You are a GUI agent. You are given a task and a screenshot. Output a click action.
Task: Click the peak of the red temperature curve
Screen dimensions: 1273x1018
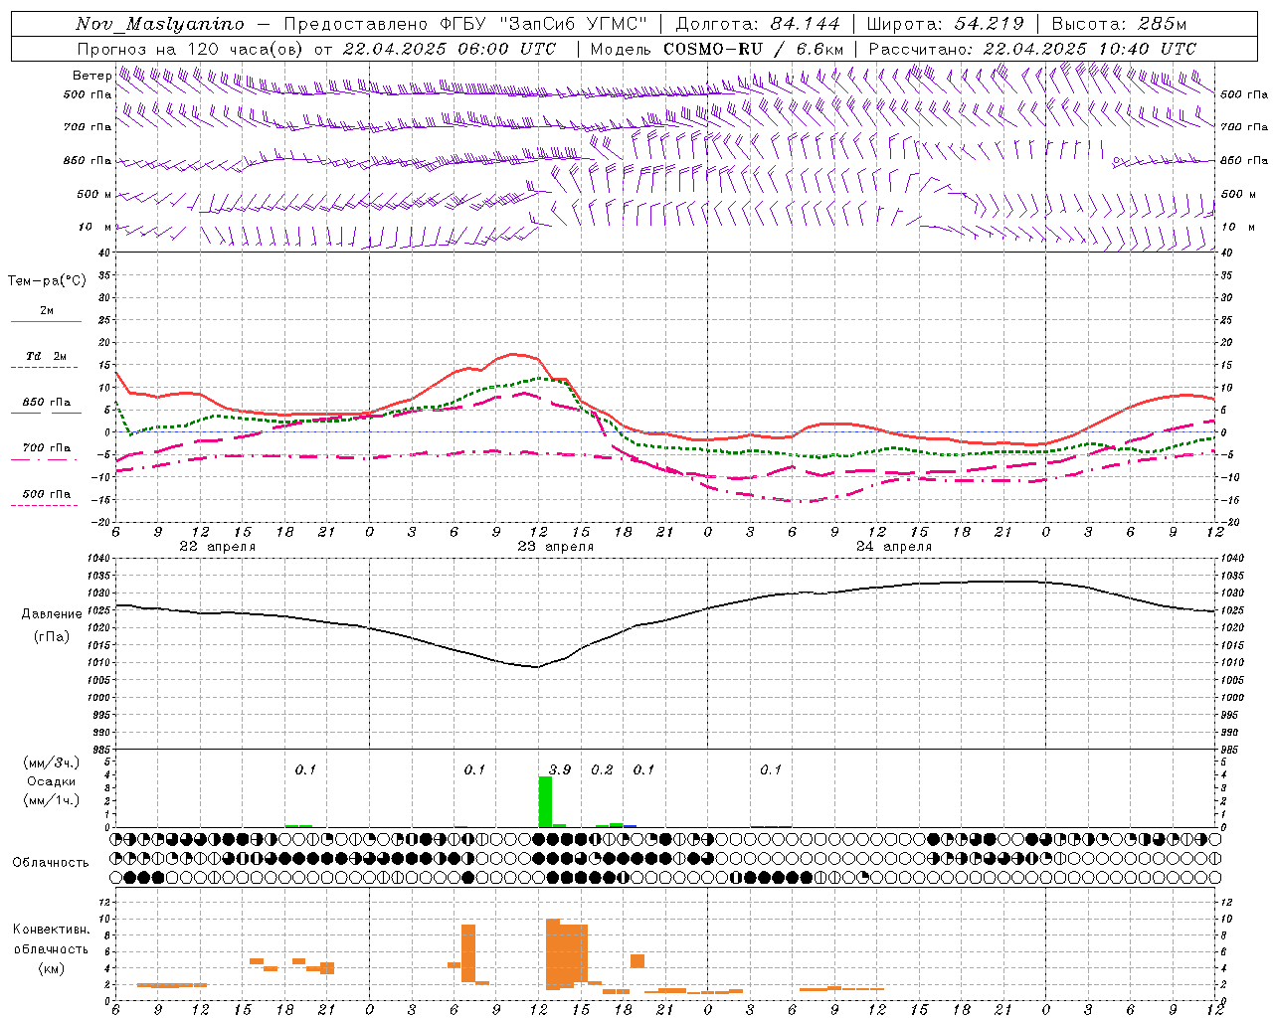513,354
